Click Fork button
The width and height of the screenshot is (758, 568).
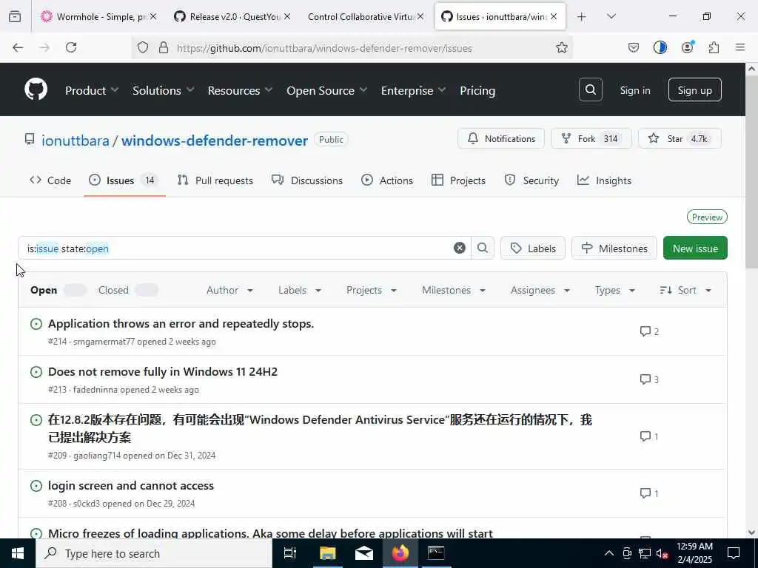[591, 138]
